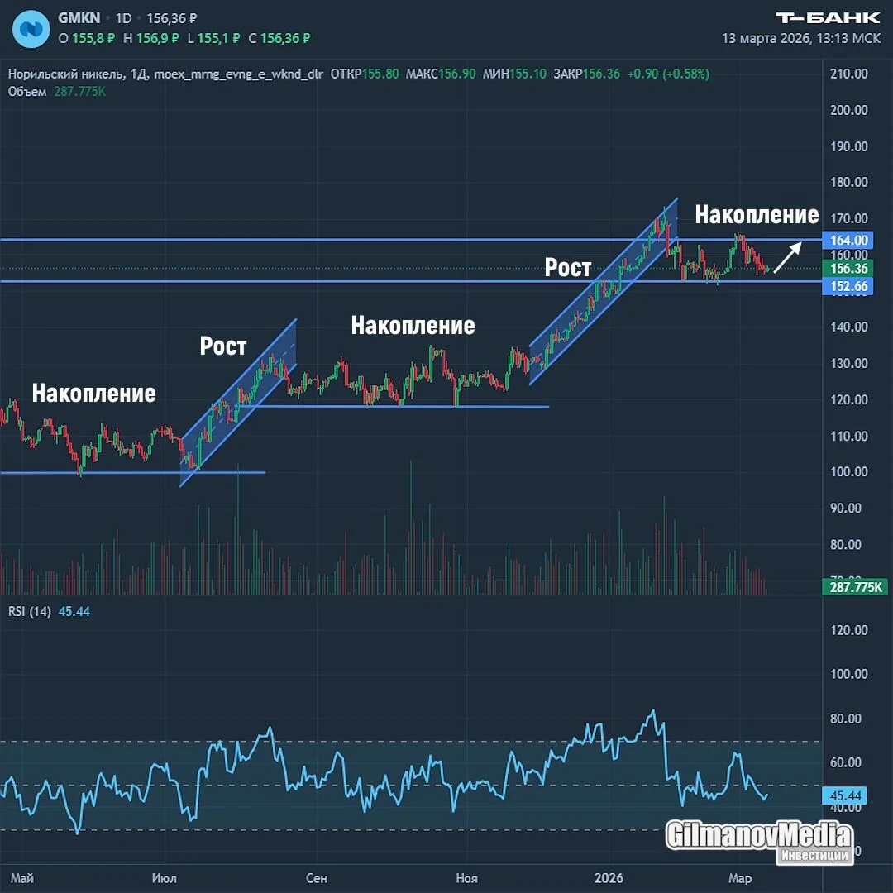Click the RSI (14) indicator label
Image resolution: width=893 pixels, height=893 pixels.
(30, 612)
